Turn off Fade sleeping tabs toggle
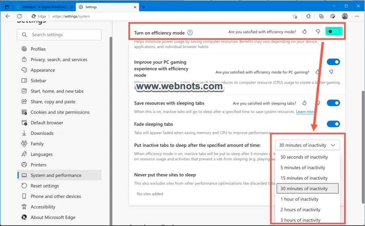 (333, 124)
